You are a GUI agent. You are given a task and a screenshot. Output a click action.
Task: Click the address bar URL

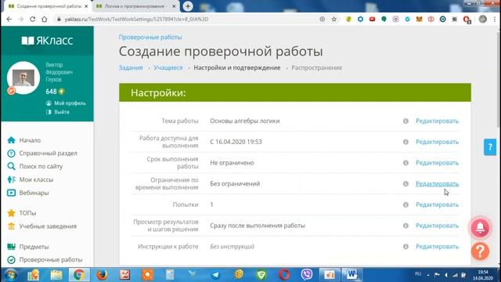(136, 19)
